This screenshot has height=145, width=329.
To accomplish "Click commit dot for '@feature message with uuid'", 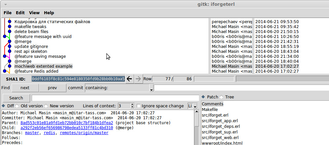I will pyautogui.click(x=4, y=37).
